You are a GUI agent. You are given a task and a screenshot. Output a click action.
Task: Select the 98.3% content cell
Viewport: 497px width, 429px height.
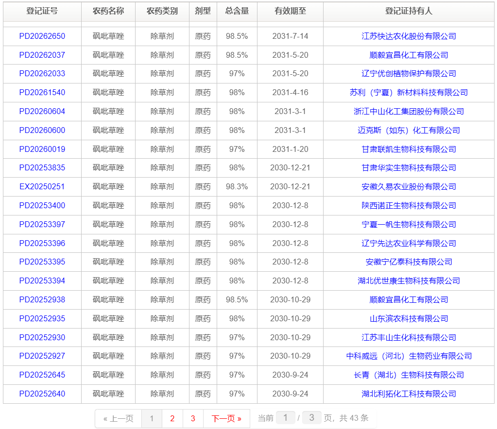pyautogui.click(x=237, y=186)
